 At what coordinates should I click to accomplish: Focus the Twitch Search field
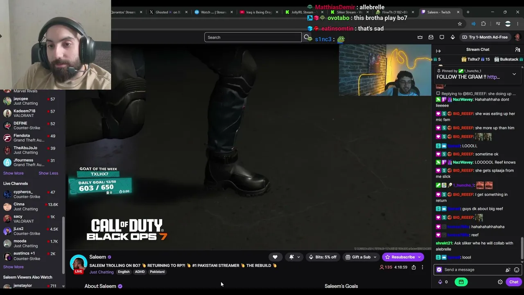(x=253, y=37)
